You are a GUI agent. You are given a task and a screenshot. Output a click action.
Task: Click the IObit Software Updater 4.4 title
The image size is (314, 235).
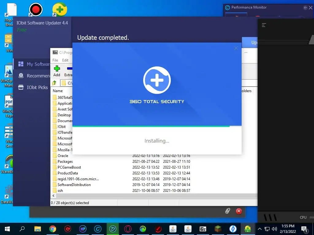click(x=42, y=23)
